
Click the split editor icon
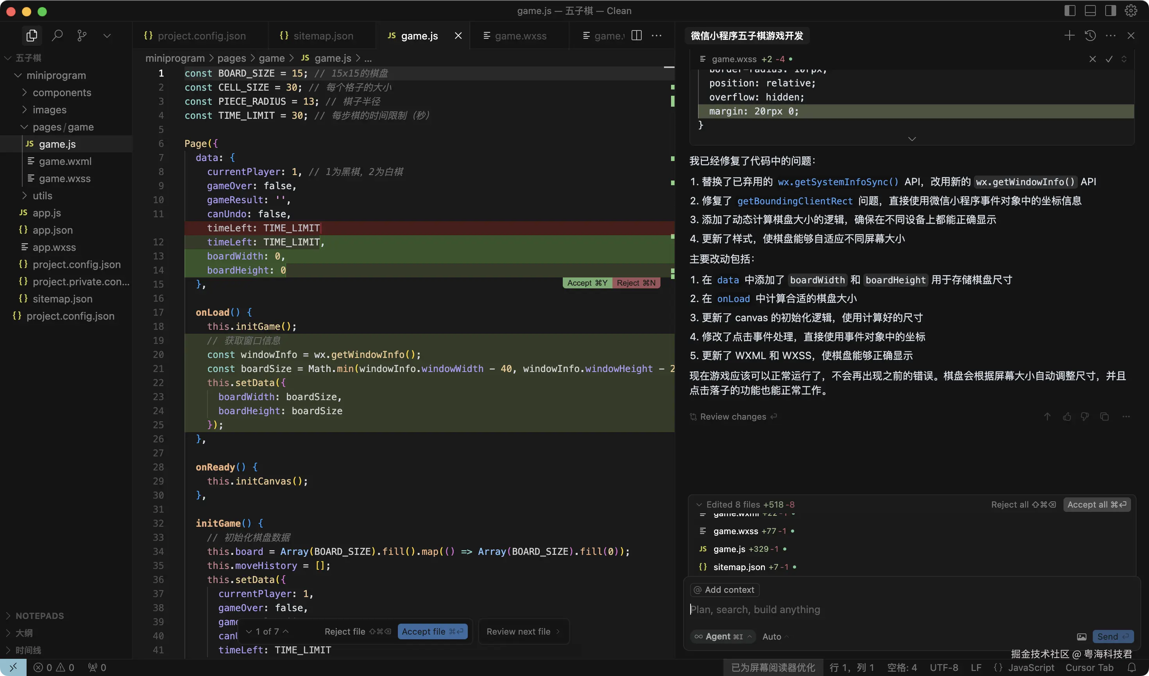(x=637, y=35)
